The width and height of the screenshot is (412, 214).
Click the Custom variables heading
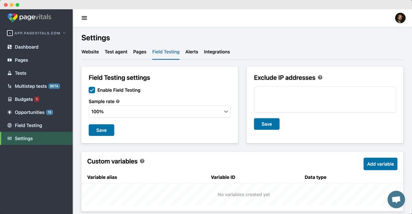tap(112, 161)
